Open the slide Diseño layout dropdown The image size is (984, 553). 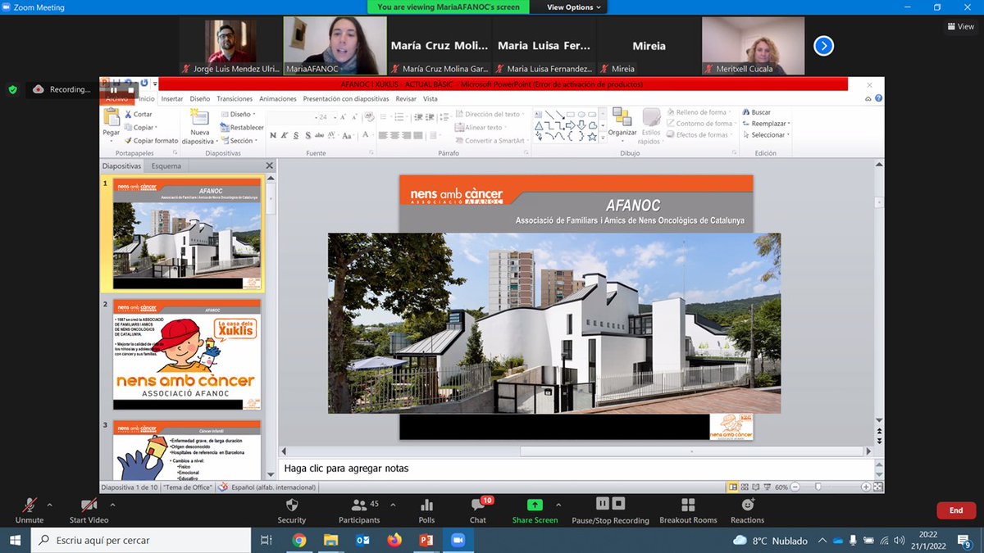click(x=238, y=115)
